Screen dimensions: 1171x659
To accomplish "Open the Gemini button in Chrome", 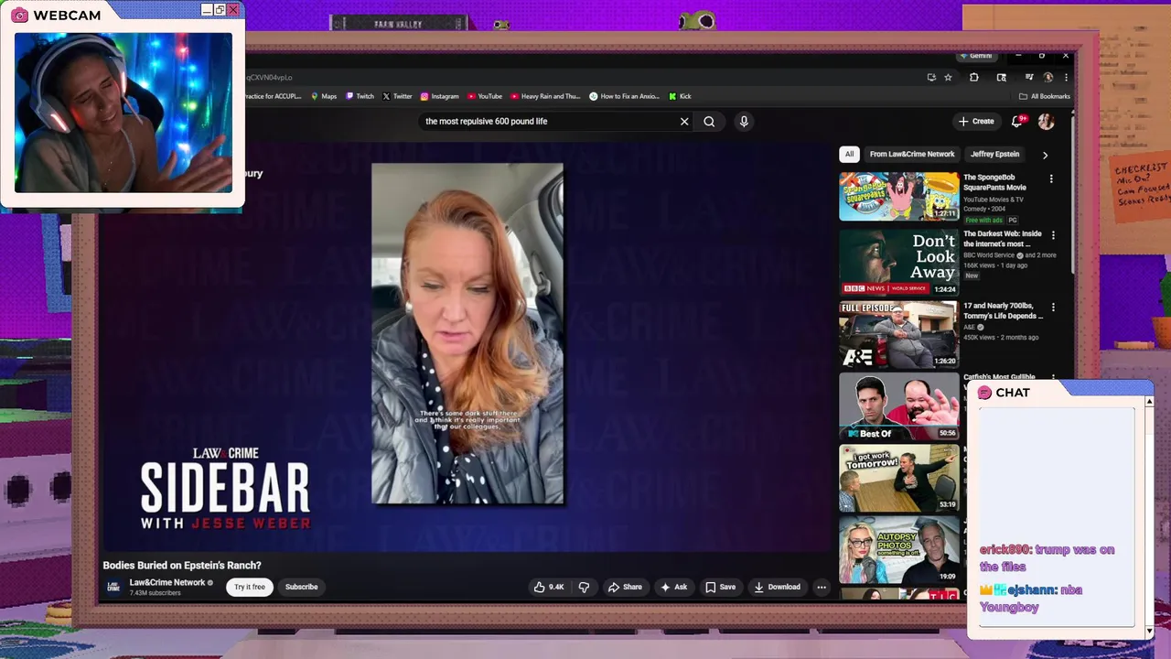I will pos(975,56).
